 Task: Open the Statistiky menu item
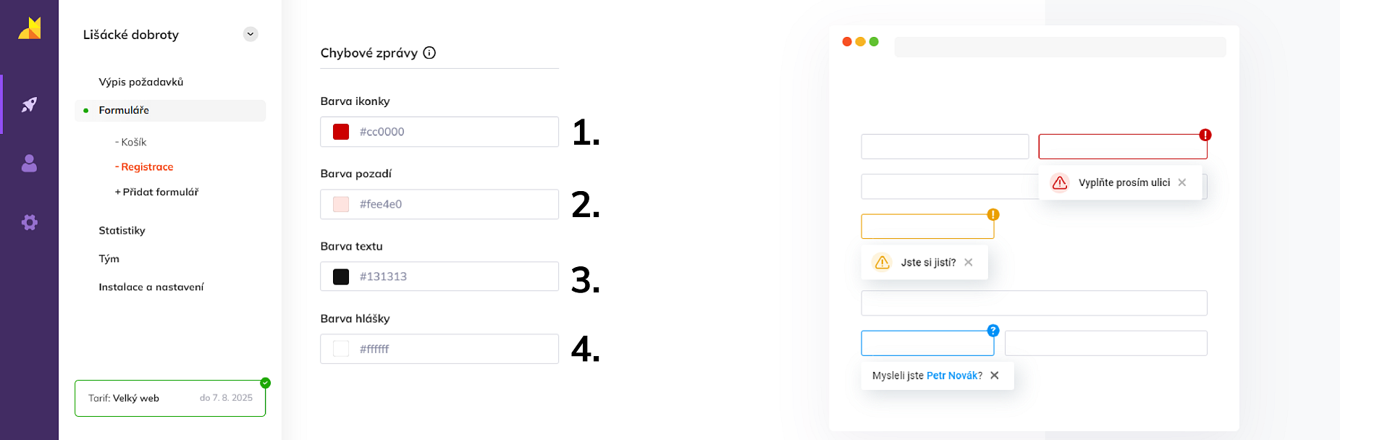coord(122,230)
